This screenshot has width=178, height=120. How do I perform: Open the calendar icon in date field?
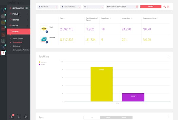[137, 7]
